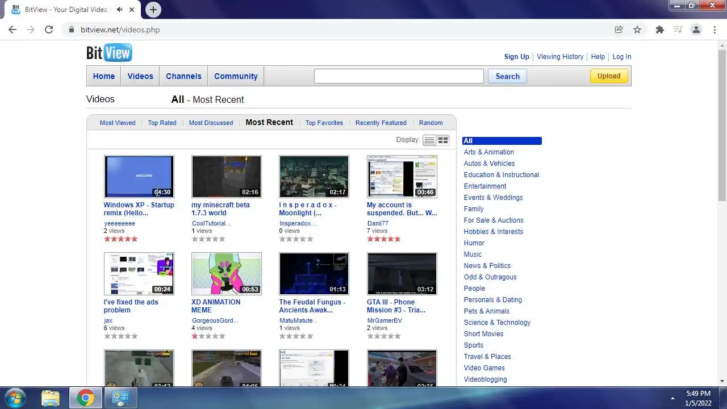The width and height of the screenshot is (727, 409).
Task: Open my minecraft beta 1.7.3 world thumbnail
Action: [x=227, y=177]
